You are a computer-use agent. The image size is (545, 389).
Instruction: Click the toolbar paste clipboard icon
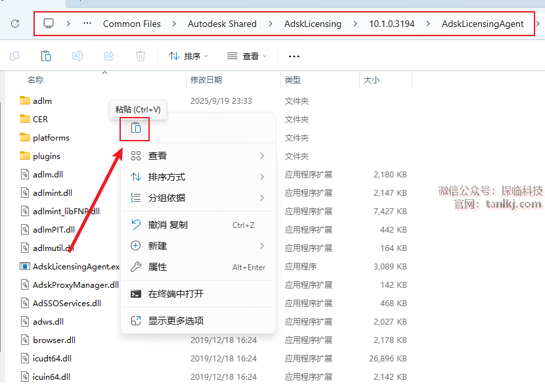coord(46,57)
